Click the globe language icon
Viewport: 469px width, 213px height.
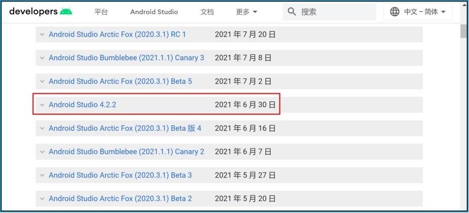[x=394, y=12]
